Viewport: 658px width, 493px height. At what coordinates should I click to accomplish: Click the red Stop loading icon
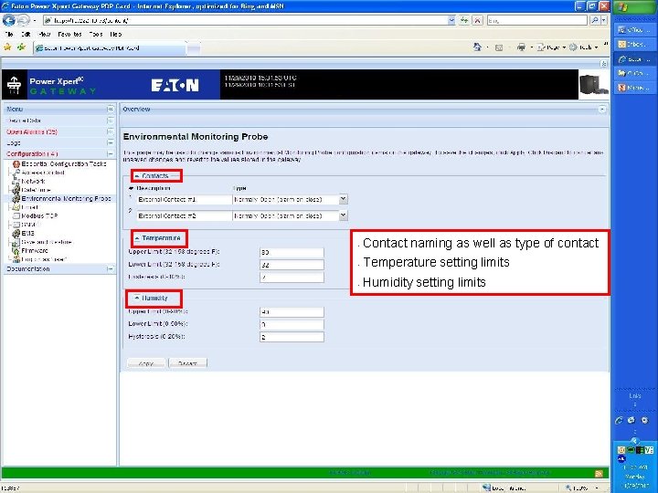[x=478, y=20]
